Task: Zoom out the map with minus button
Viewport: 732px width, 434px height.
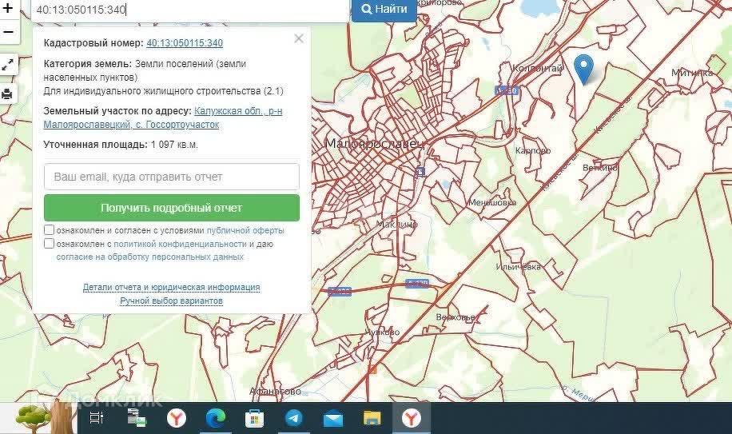Action: click(8, 32)
